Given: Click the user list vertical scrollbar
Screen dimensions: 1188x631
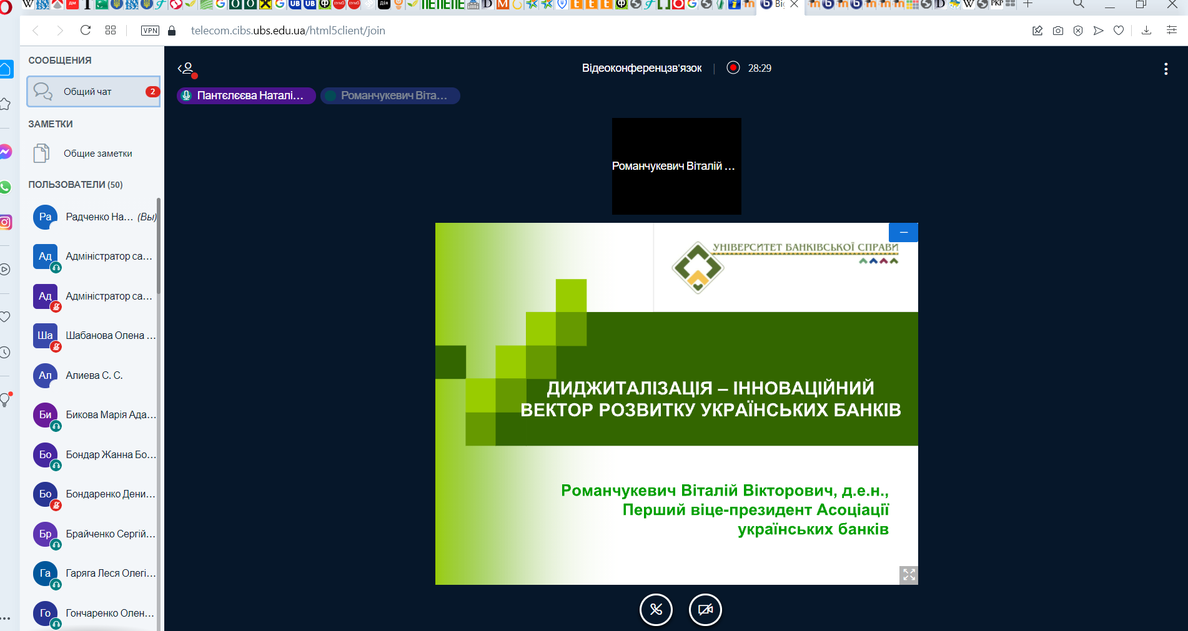Looking at the screenshot, I should pyautogui.click(x=159, y=250).
